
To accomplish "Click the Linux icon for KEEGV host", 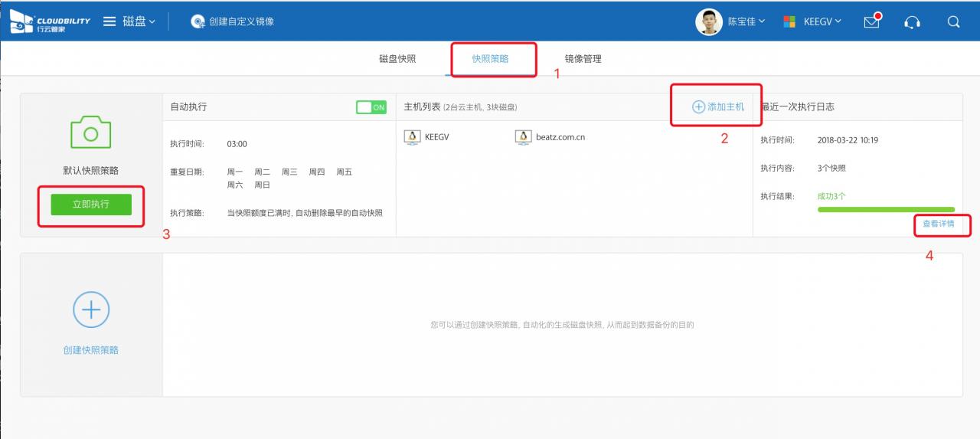I will point(413,137).
